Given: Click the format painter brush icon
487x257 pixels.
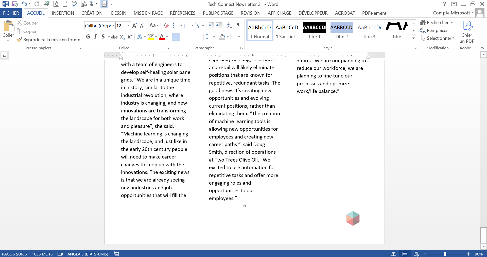Looking at the screenshot, I should click(x=20, y=39).
